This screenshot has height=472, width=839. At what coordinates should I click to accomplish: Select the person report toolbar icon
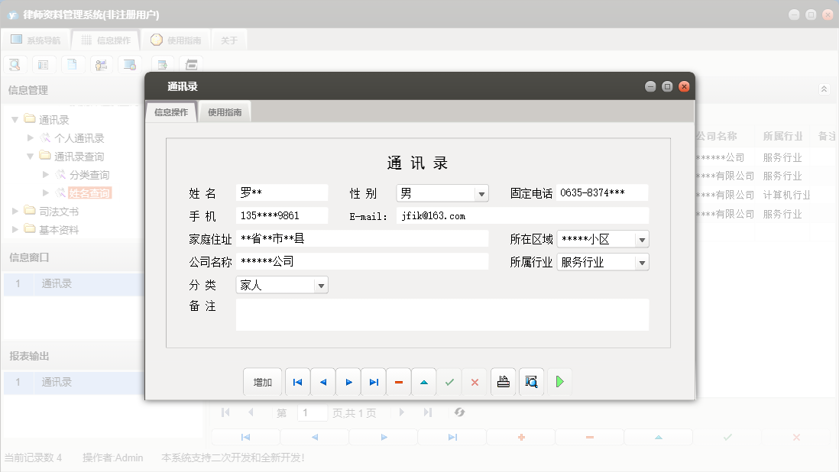pyautogui.click(x=102, y=64)
